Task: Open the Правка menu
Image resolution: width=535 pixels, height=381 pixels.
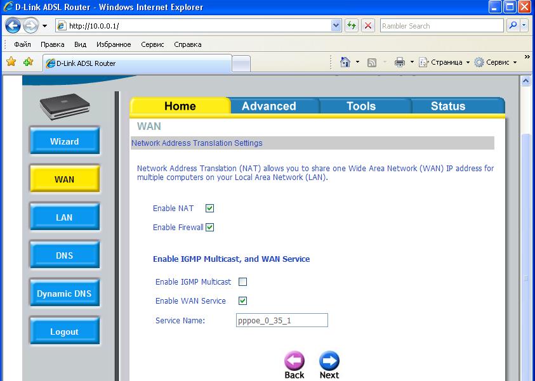Action: coord(53,44)
